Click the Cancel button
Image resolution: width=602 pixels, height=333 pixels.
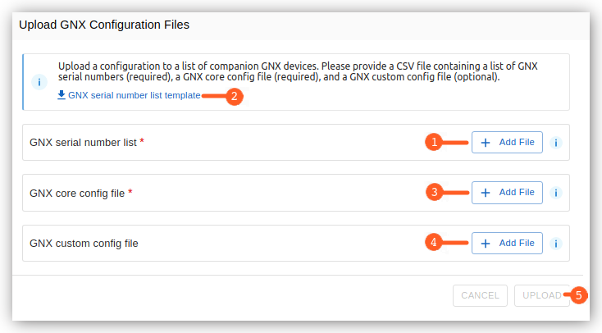point(480,295)
